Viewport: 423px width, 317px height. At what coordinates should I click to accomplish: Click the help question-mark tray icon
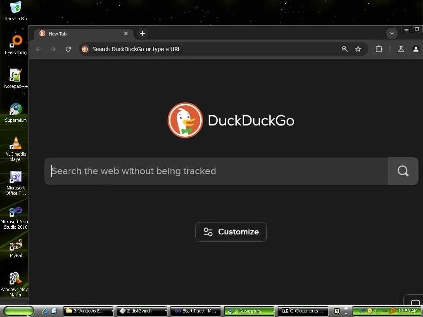tap(337, 311)
